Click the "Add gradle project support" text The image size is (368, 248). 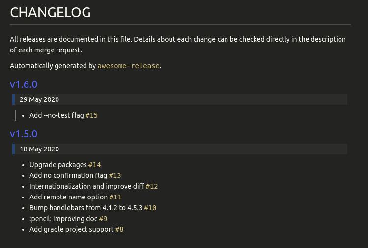pyautogui.click(x=71, y=229)
